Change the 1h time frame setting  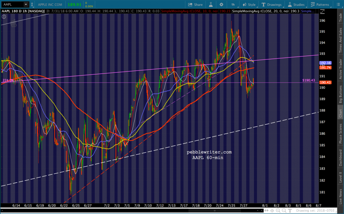pyautogui.click(x=233, y=5)
